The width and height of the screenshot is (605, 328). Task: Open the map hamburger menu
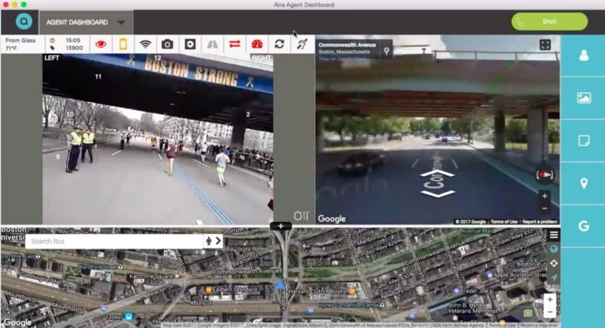[x=554, y=235]
